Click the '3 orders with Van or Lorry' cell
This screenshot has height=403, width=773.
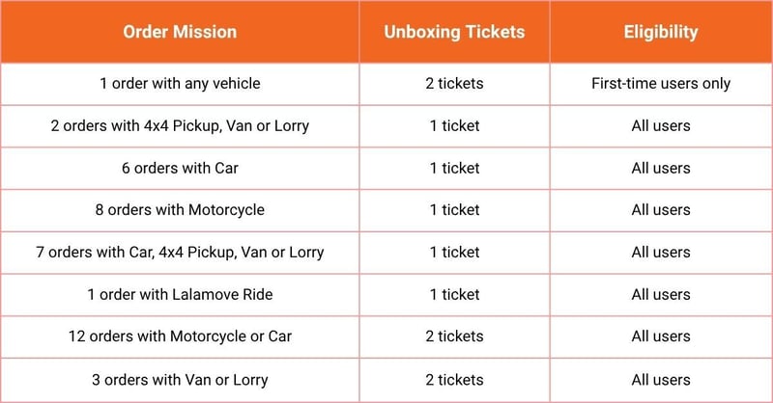pos(180,380)
